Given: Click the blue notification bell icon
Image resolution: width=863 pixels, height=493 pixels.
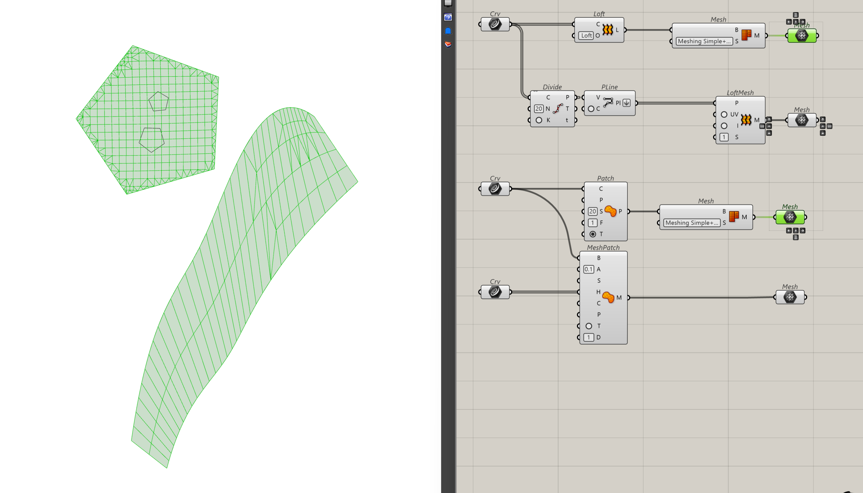Looking at the screenshot, I should coord(448,31).
